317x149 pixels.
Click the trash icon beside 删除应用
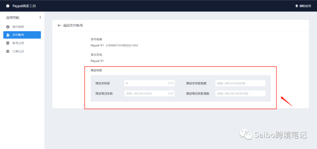coord(296,6)
